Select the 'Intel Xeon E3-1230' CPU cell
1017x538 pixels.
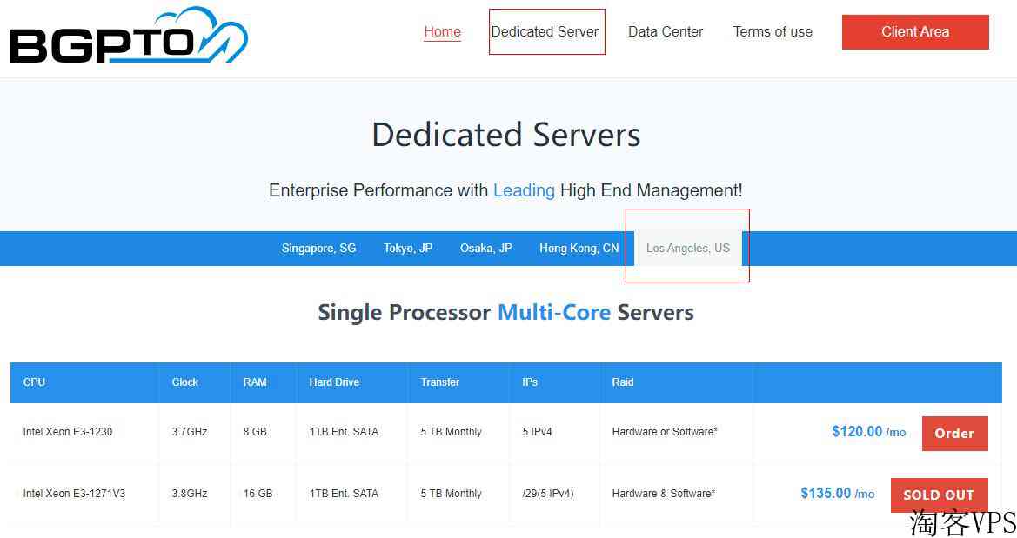pyautogui.click(x=68, y=432)
